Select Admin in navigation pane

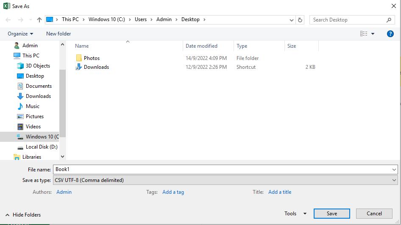tap(30, 45)
